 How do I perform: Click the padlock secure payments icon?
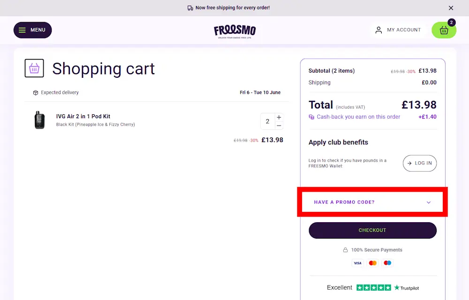[x=344, y=250]
